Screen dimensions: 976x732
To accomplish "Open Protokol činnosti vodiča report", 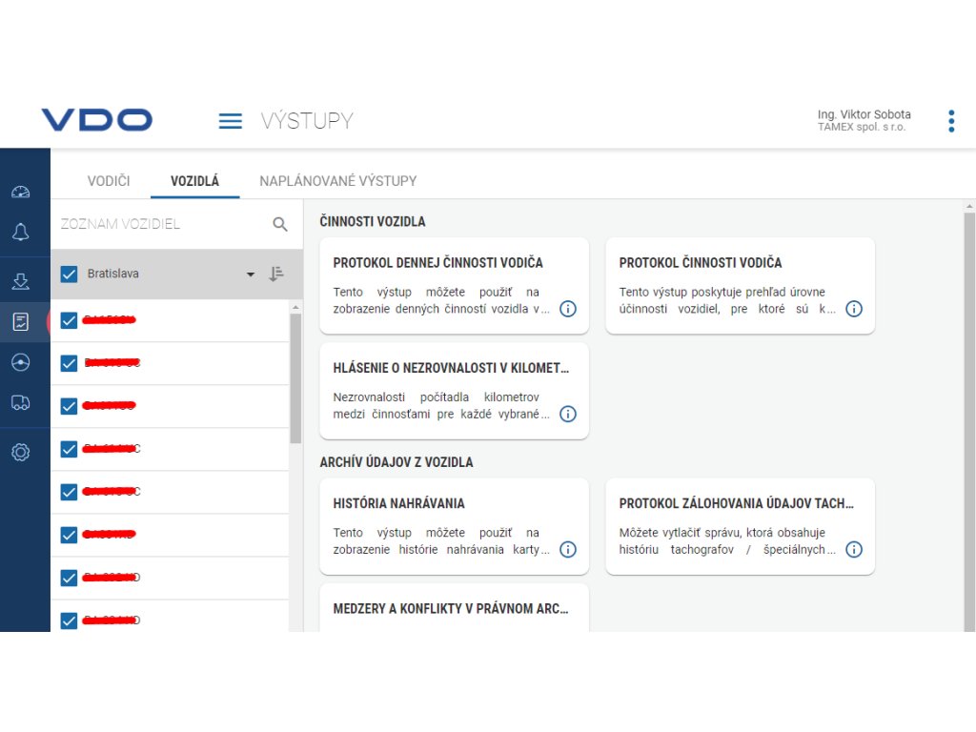I will click(740, 286).
